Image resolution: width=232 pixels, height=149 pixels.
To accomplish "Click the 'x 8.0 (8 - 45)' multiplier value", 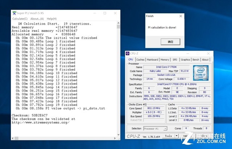I will (x=154, y=112).
